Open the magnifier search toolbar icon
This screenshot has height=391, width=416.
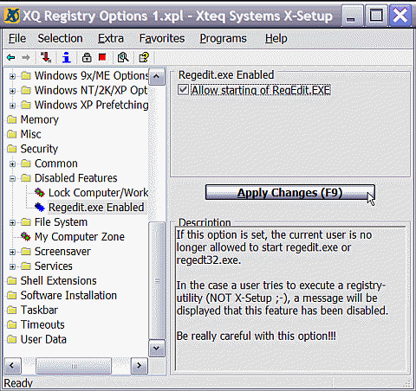(x=123, y=57)
